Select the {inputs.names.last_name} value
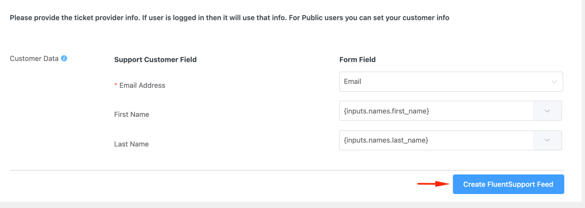This screenshot has height=208, width=585. (x=386, y=140)
